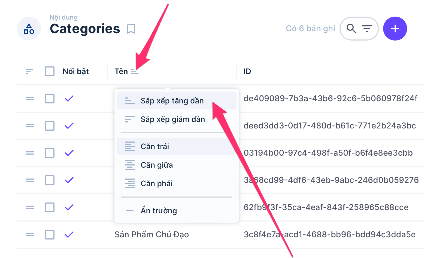Check the first row's checkbox
424x258 pixels.
click(50, 99)
